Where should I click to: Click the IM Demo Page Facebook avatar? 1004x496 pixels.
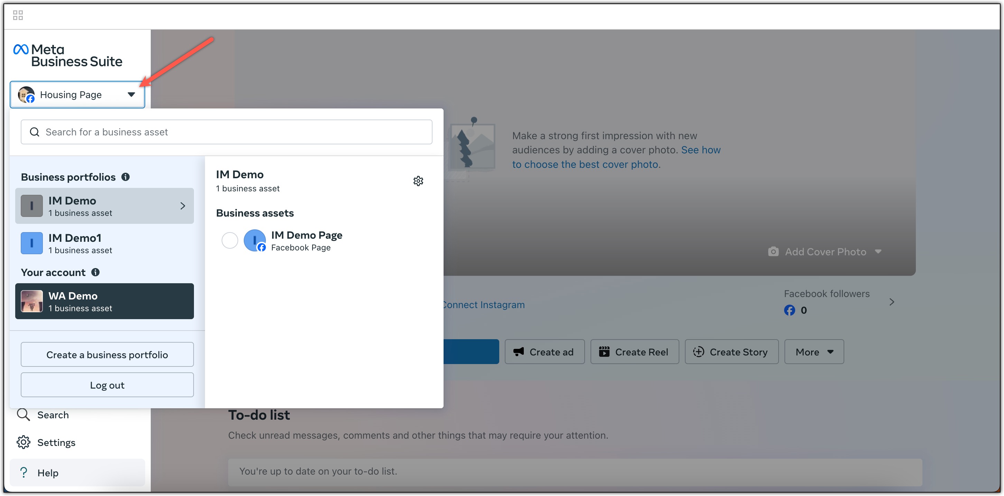(254, 240)
